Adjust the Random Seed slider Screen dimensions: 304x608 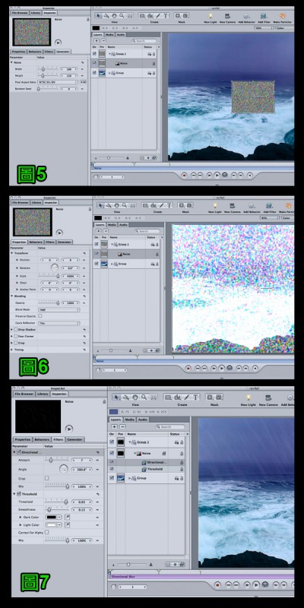point(47,89)
